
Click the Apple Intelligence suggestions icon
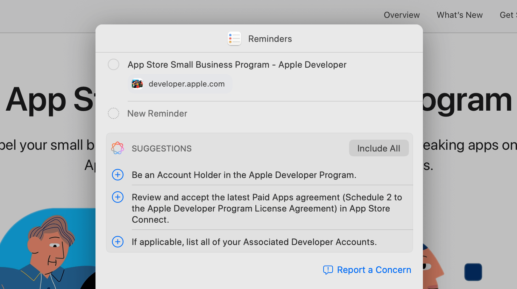(118, 148)
